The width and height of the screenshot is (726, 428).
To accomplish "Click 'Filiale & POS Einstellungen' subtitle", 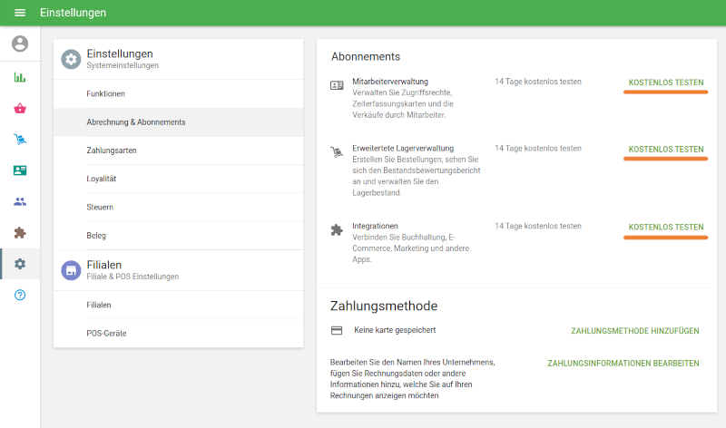I will coord(132,277).
